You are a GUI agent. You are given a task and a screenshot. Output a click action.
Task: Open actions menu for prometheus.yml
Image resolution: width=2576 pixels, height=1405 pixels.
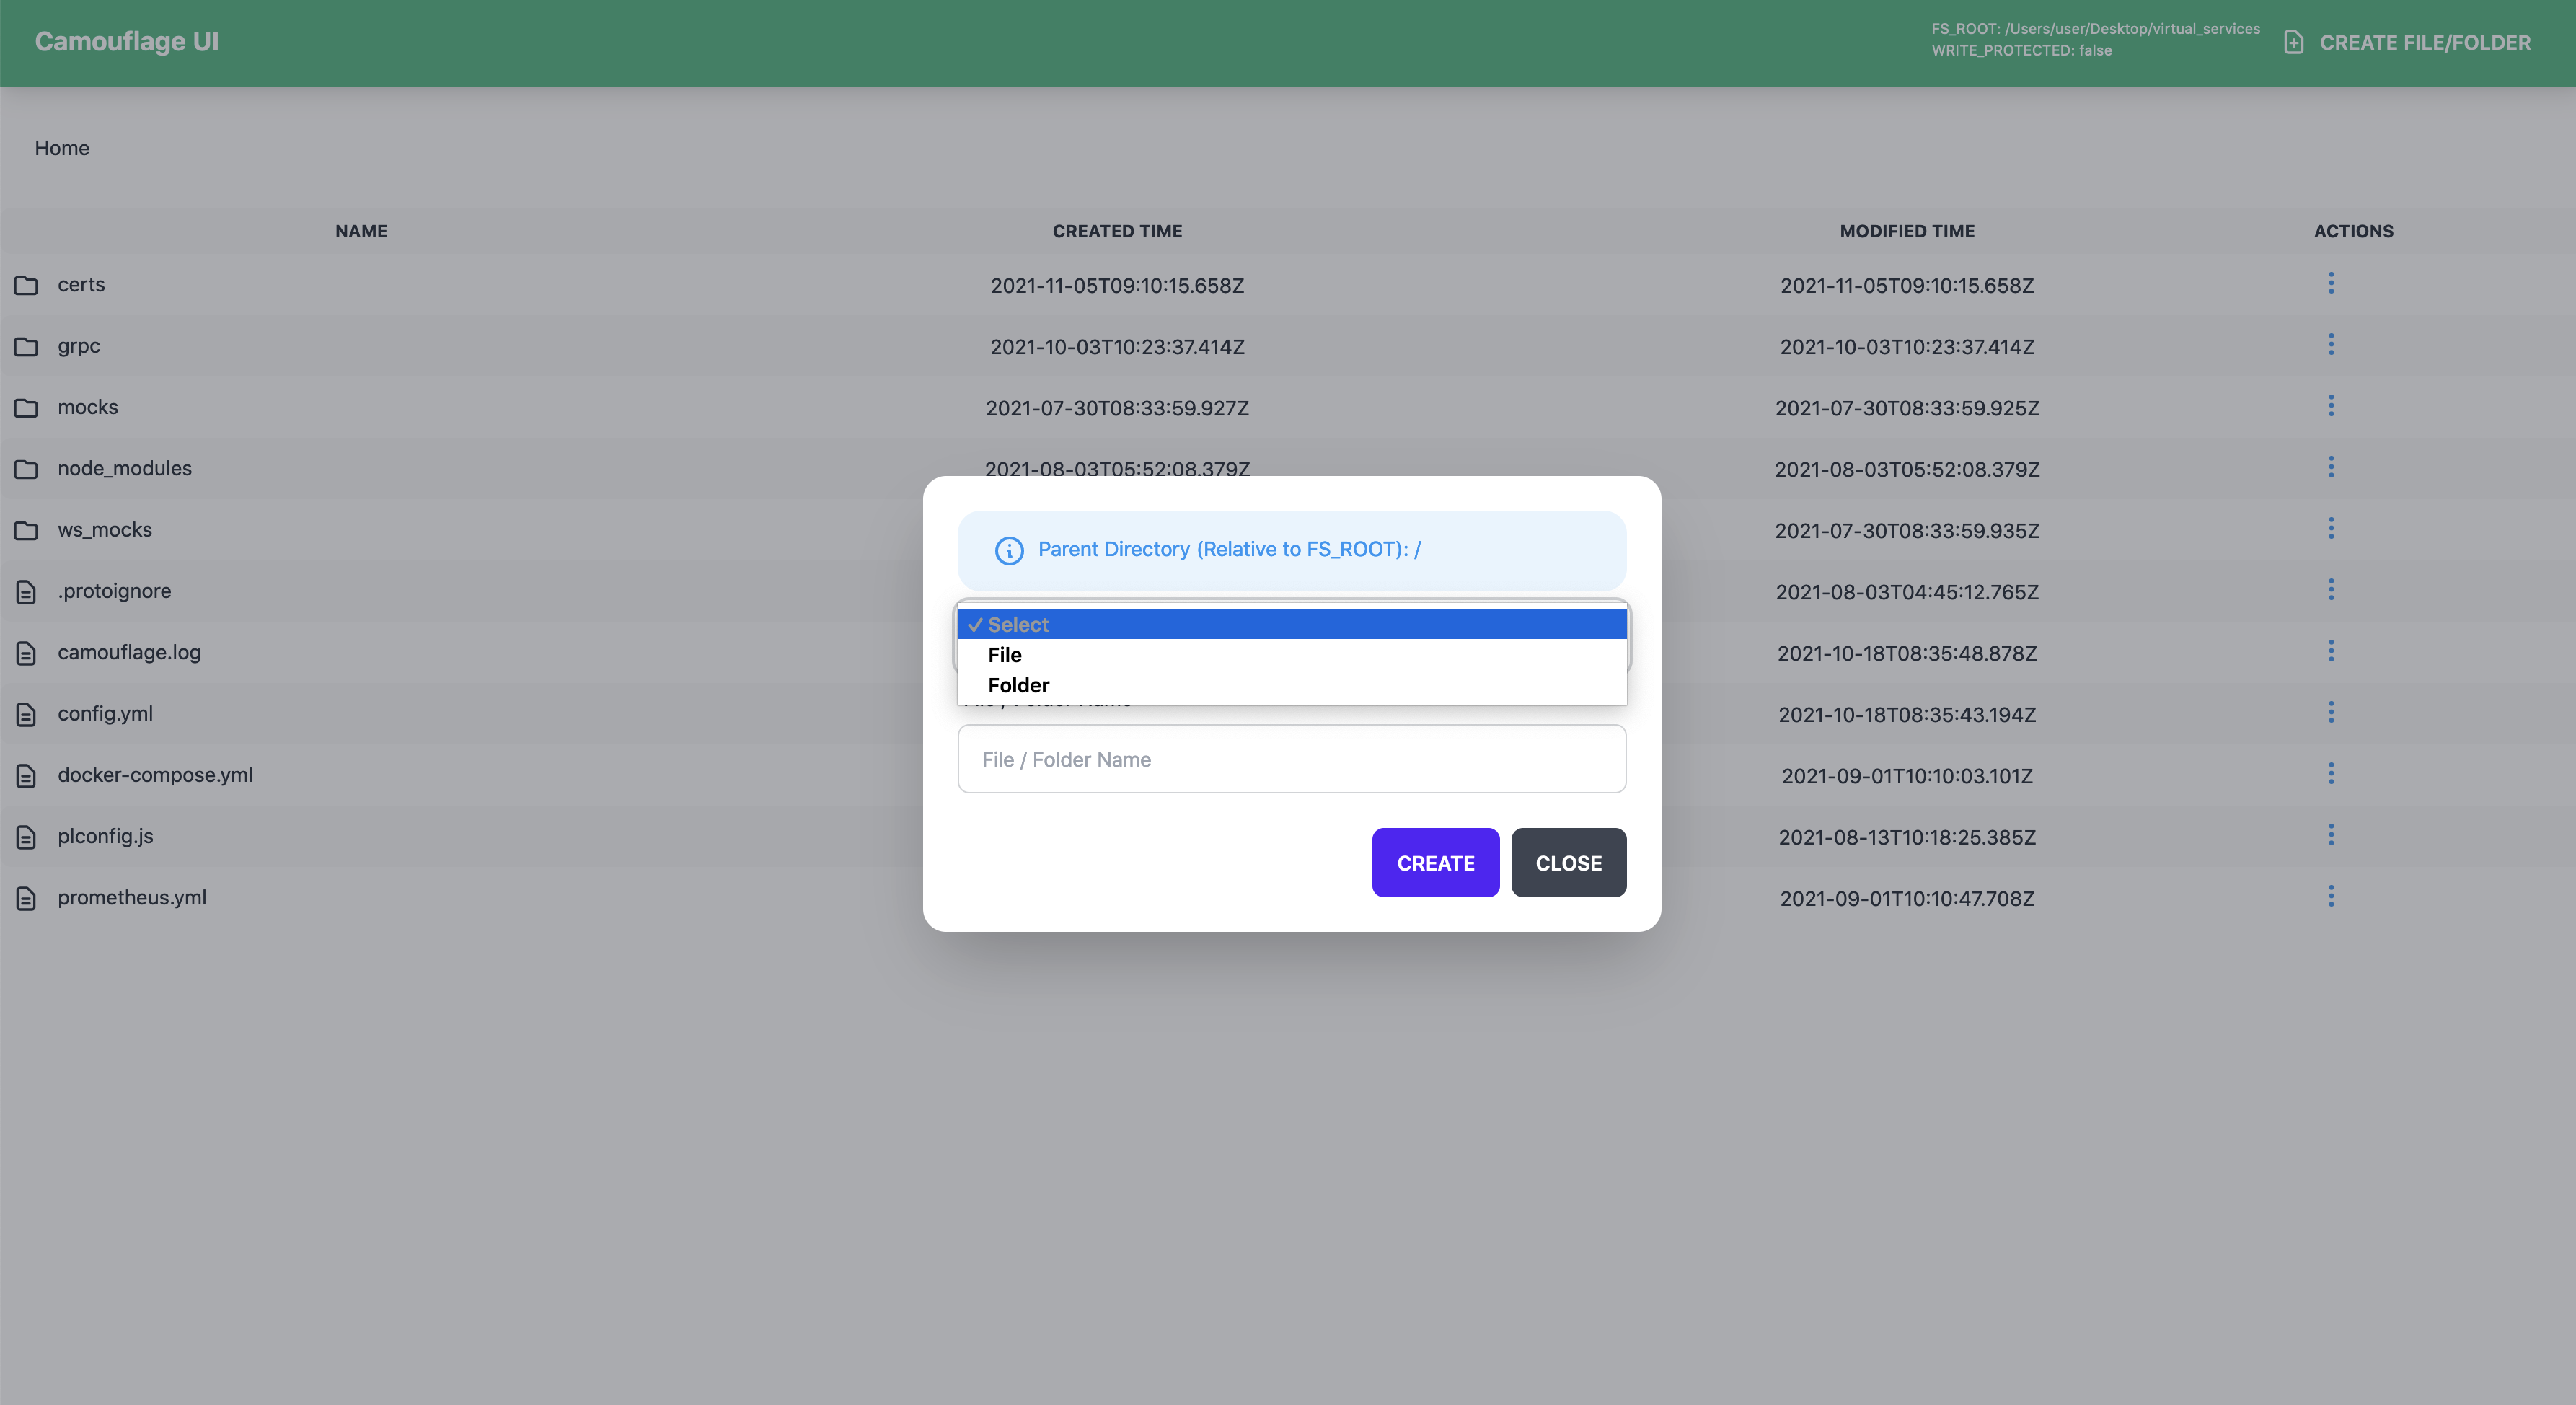point(2331,896)
